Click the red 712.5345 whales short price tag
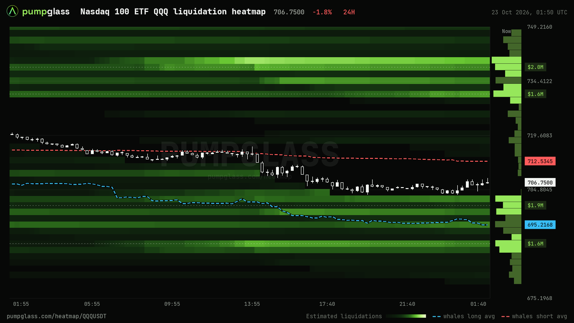The width and height of the screenshot is (574, 323). (x=540, y=162)
